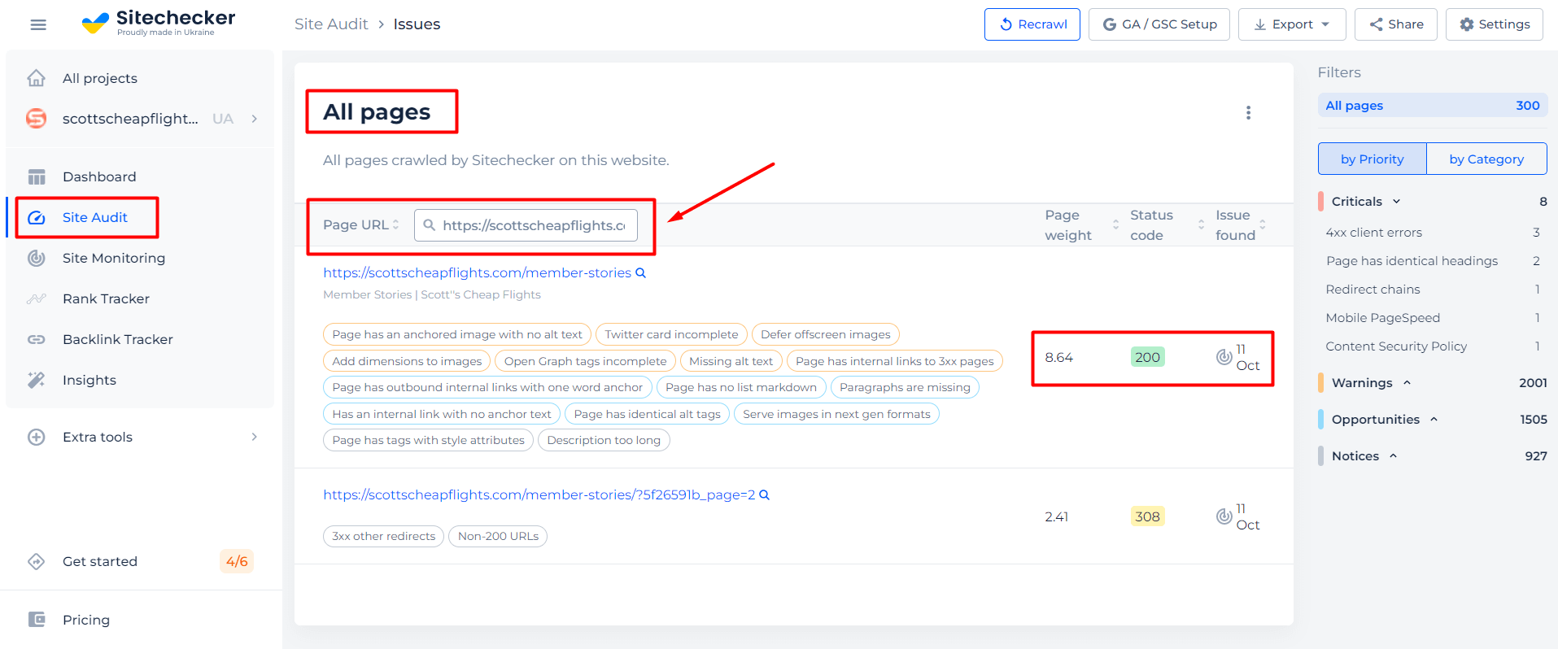The image size is (1558, 649).
Task: Switch to by Priority tab
Action: click(x=1372, y=159)
